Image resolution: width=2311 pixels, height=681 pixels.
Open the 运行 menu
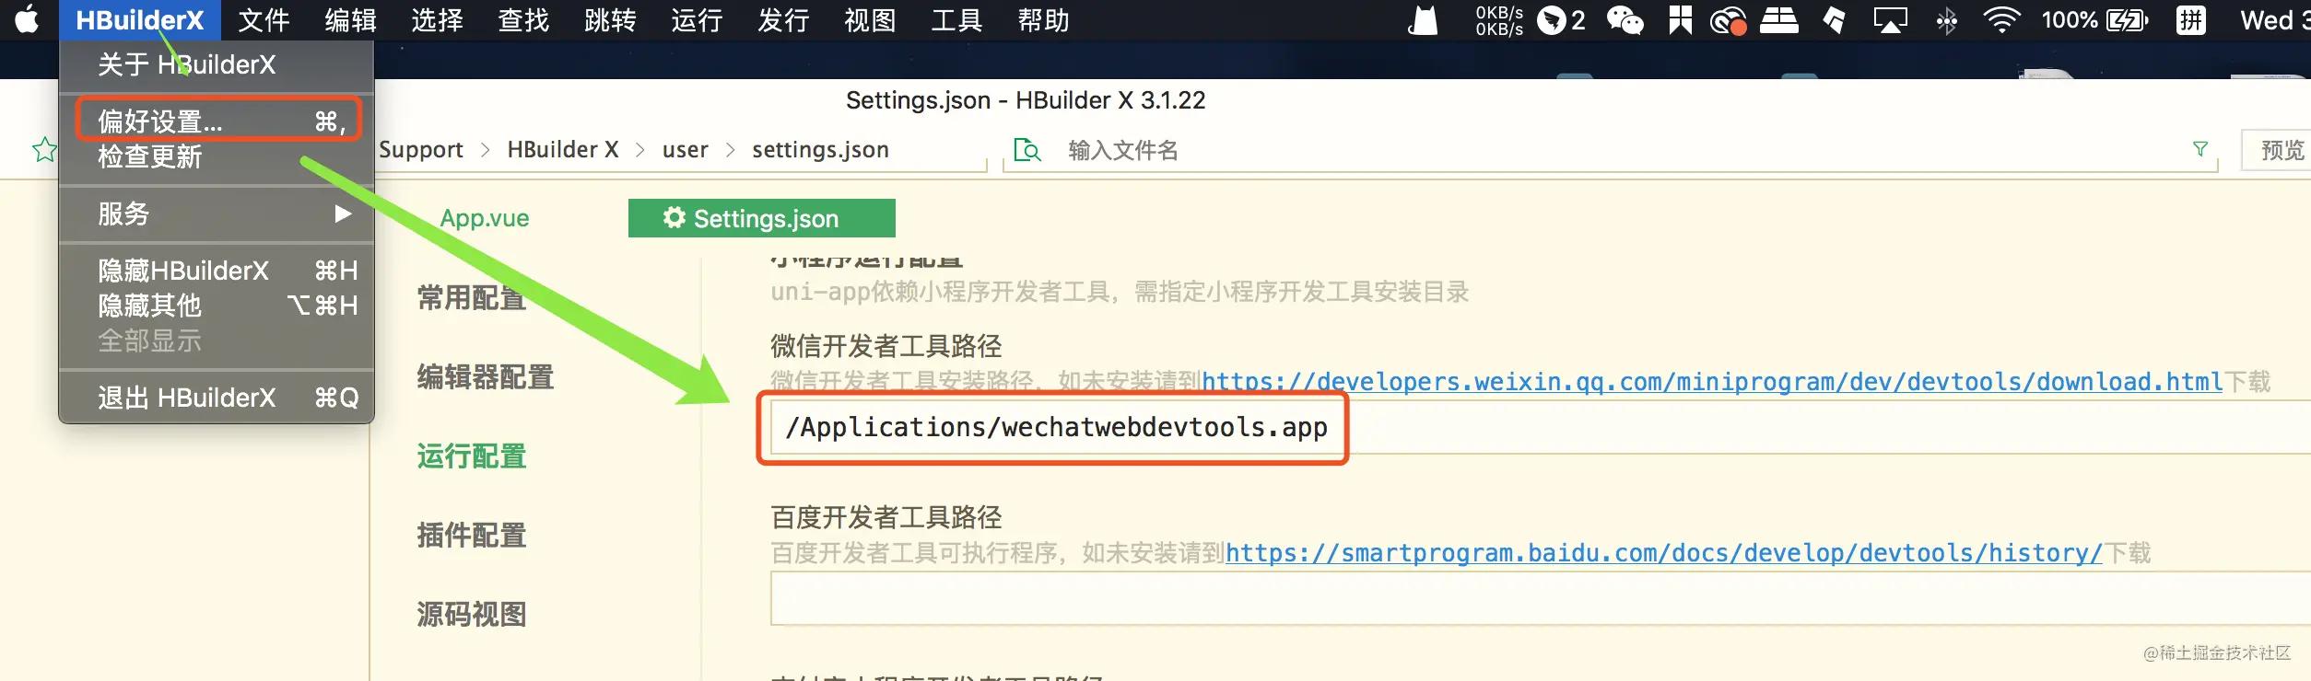[x=697, y=20]
